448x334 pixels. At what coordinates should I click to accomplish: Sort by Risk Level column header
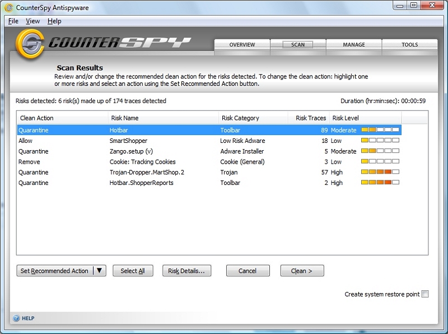point(366,118)
